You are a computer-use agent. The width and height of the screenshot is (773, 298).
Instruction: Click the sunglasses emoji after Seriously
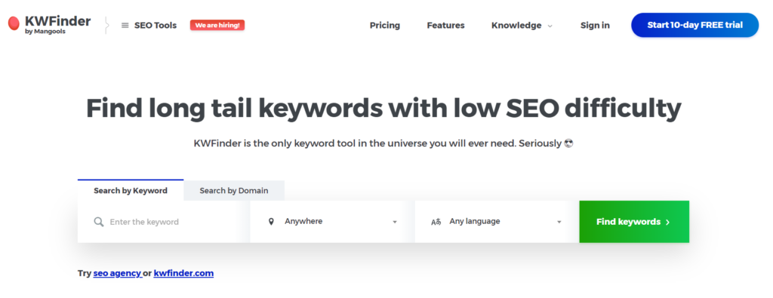coord(569,144)
